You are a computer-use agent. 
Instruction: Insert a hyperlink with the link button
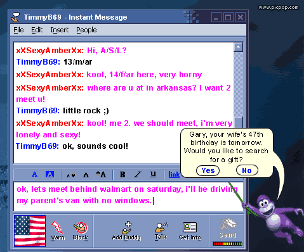click(x=174, y=174)
